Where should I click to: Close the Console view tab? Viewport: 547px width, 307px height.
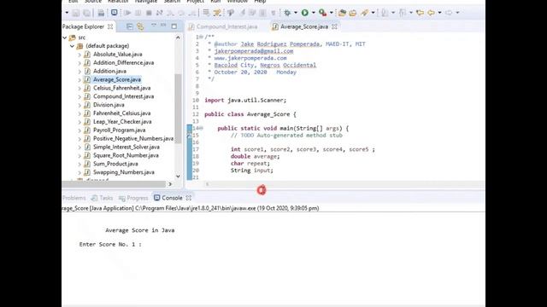189,198
